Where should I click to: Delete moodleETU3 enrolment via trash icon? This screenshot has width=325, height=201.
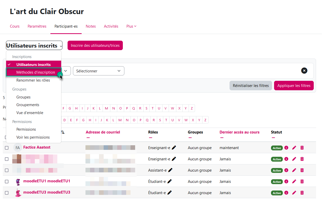click(302, 193)
